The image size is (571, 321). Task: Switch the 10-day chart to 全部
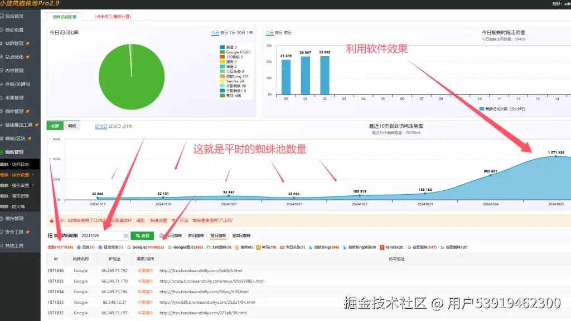click(55, 126)
